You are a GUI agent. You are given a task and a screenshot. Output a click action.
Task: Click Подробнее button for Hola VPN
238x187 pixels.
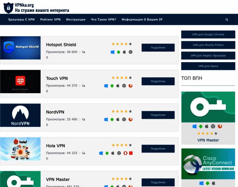point(158,149)
